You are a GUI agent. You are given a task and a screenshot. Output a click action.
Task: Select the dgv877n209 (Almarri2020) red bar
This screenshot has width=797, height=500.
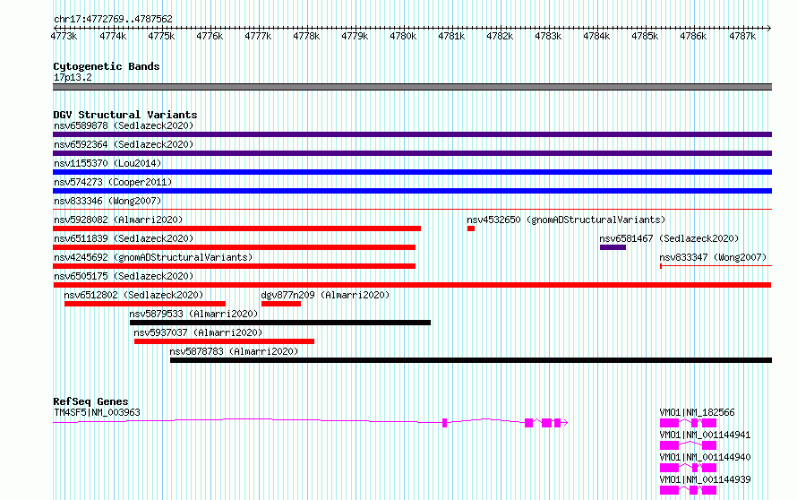[281, 304]
